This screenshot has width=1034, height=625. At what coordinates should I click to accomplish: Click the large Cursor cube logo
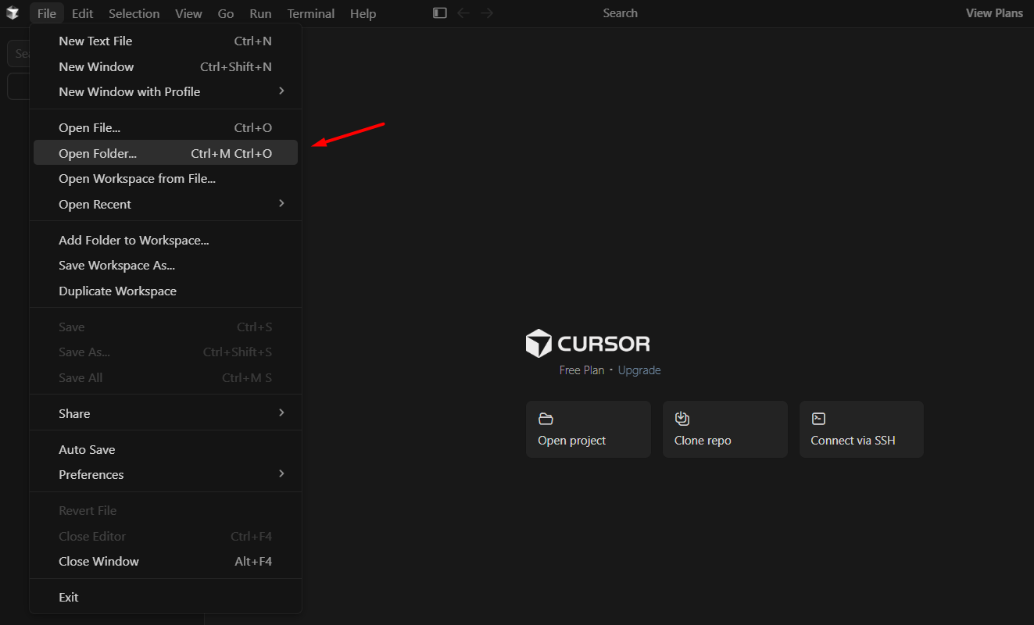click(538, 344)
